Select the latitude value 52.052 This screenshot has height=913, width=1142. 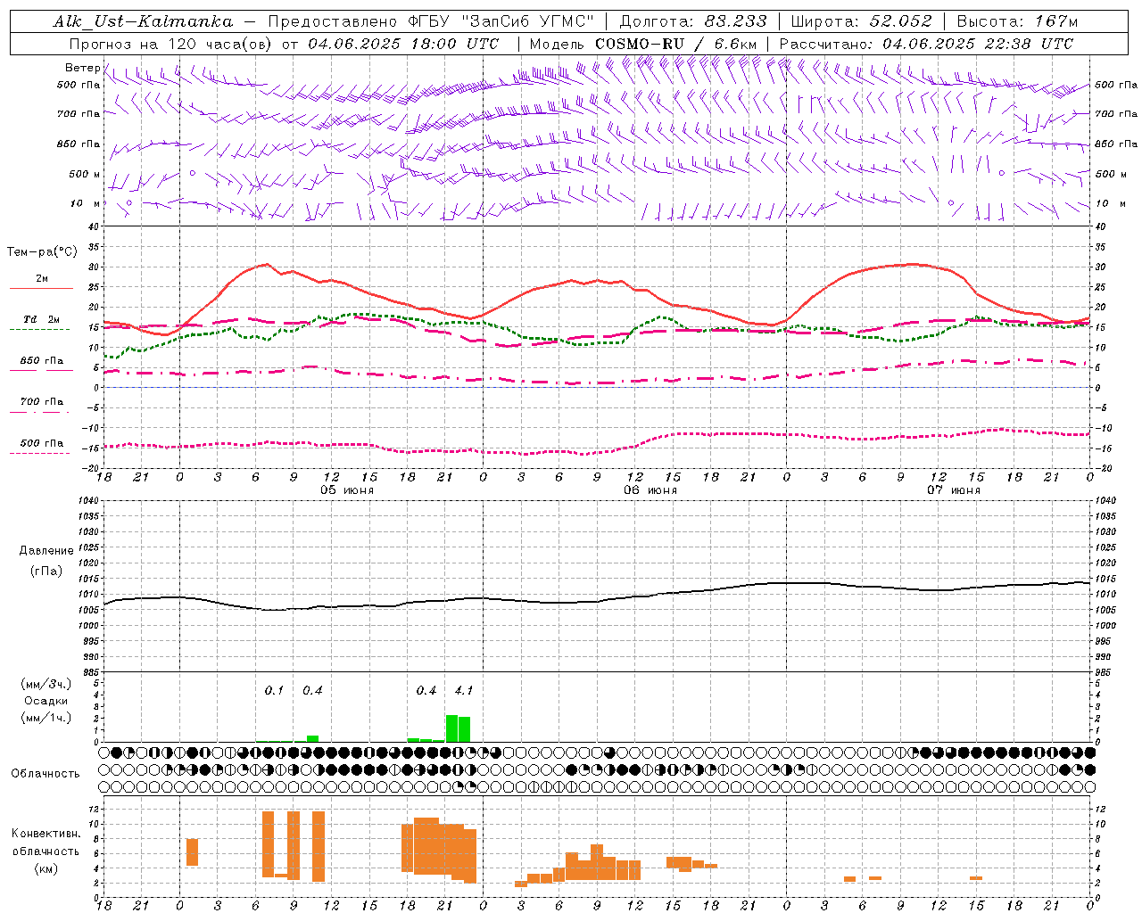point(900,21)
